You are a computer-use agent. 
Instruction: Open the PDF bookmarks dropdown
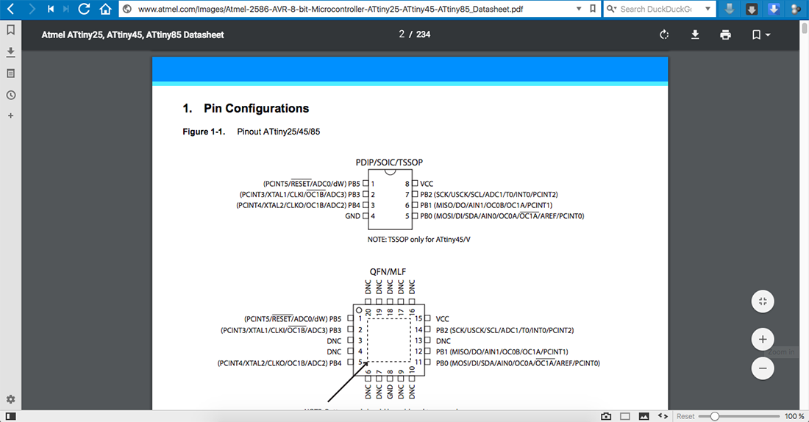click(x=760, y=35)
